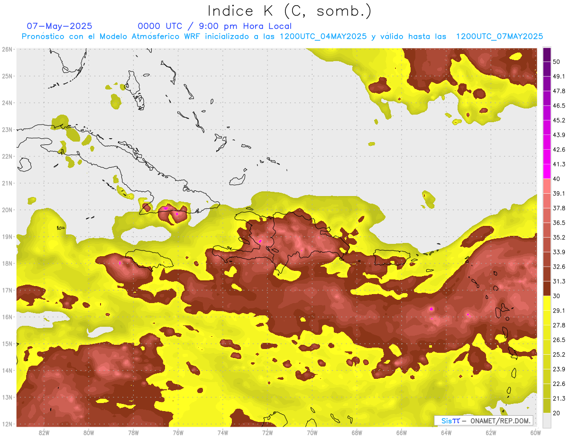The image size is (569, 439).
Task: Click the '22N' latitude label
Action: pyautogui.click(x=7, y=156)
